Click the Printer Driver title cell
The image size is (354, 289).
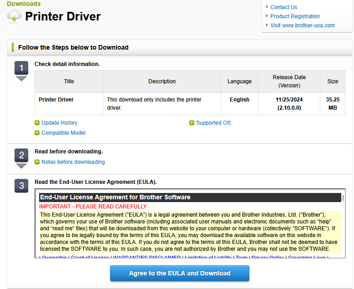69,104
